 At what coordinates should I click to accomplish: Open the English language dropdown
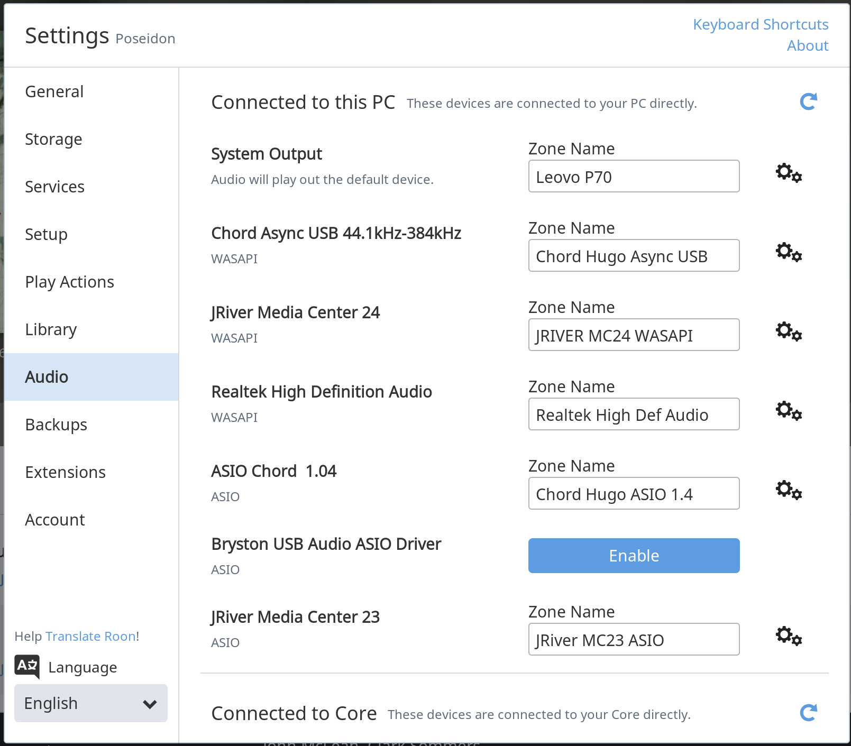(91, 703)
